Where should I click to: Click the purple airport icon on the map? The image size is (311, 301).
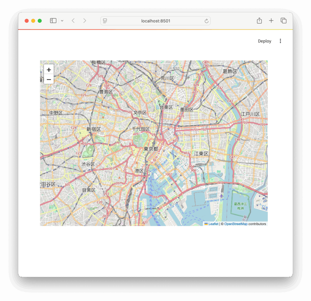coord(221,196)
